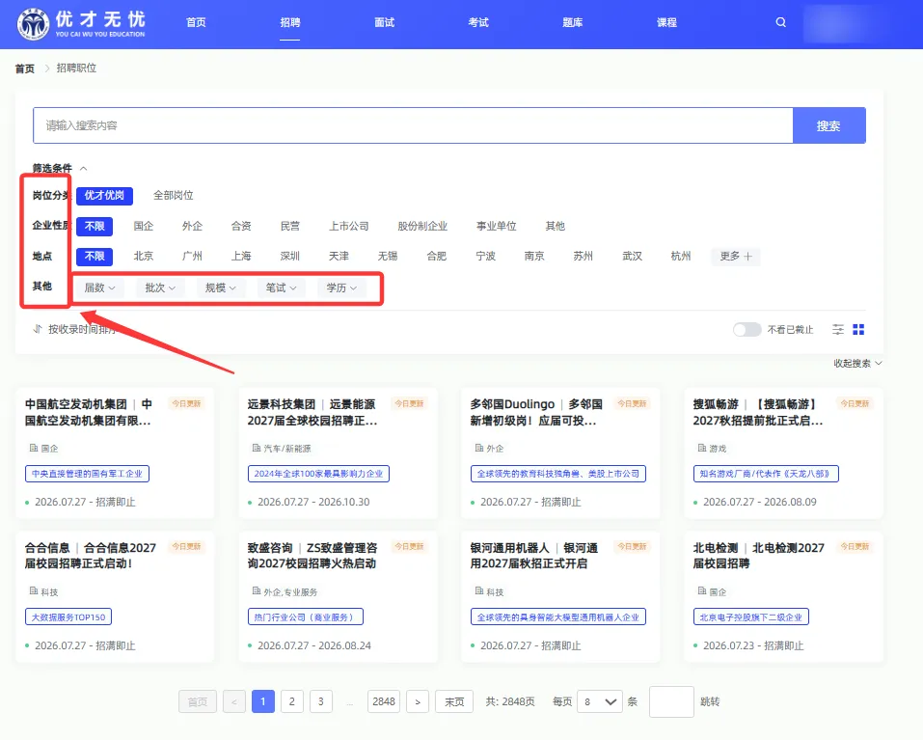Collapse the 筛选条件 section chevron

(x=84, y=169)
